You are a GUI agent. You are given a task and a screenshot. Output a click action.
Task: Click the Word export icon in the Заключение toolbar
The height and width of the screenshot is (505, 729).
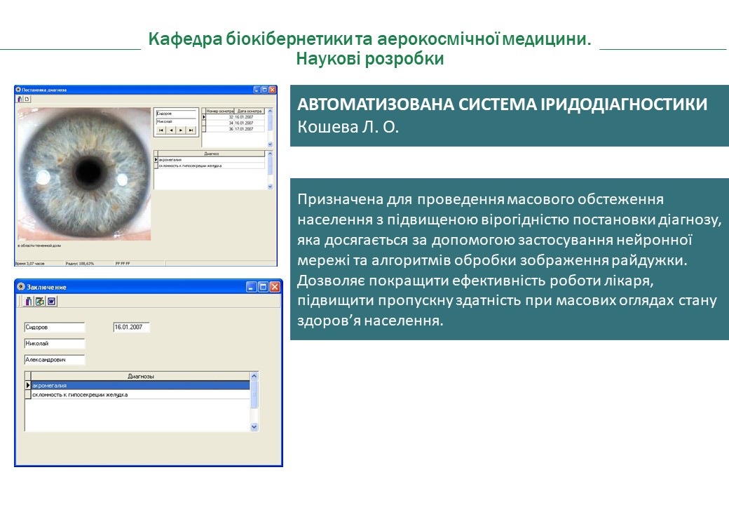51,301
